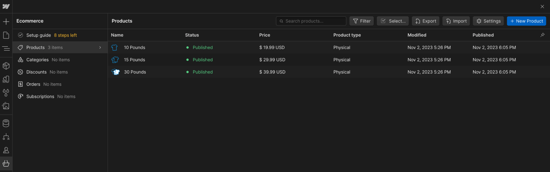Open the Pages panel icon
This screenshot has width=550, height=172.
click(x=6, y=35)
